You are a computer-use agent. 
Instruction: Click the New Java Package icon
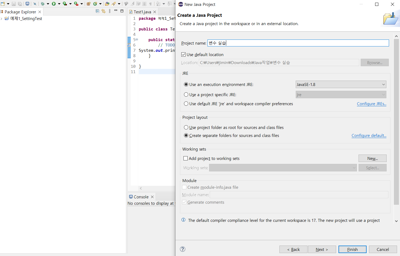pos(89,4)
